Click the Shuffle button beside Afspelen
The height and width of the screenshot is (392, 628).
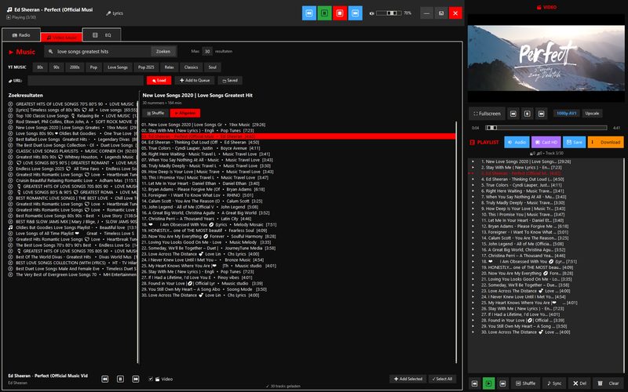click(155, 113)
